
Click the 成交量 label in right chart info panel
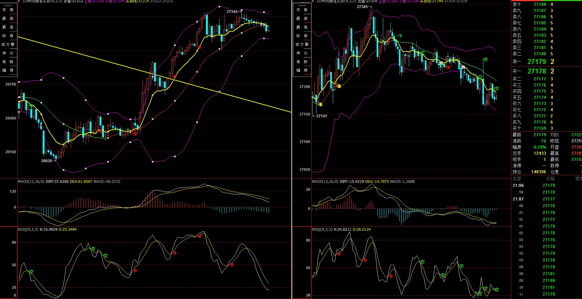pyautogui.click(x=302, y=44)
